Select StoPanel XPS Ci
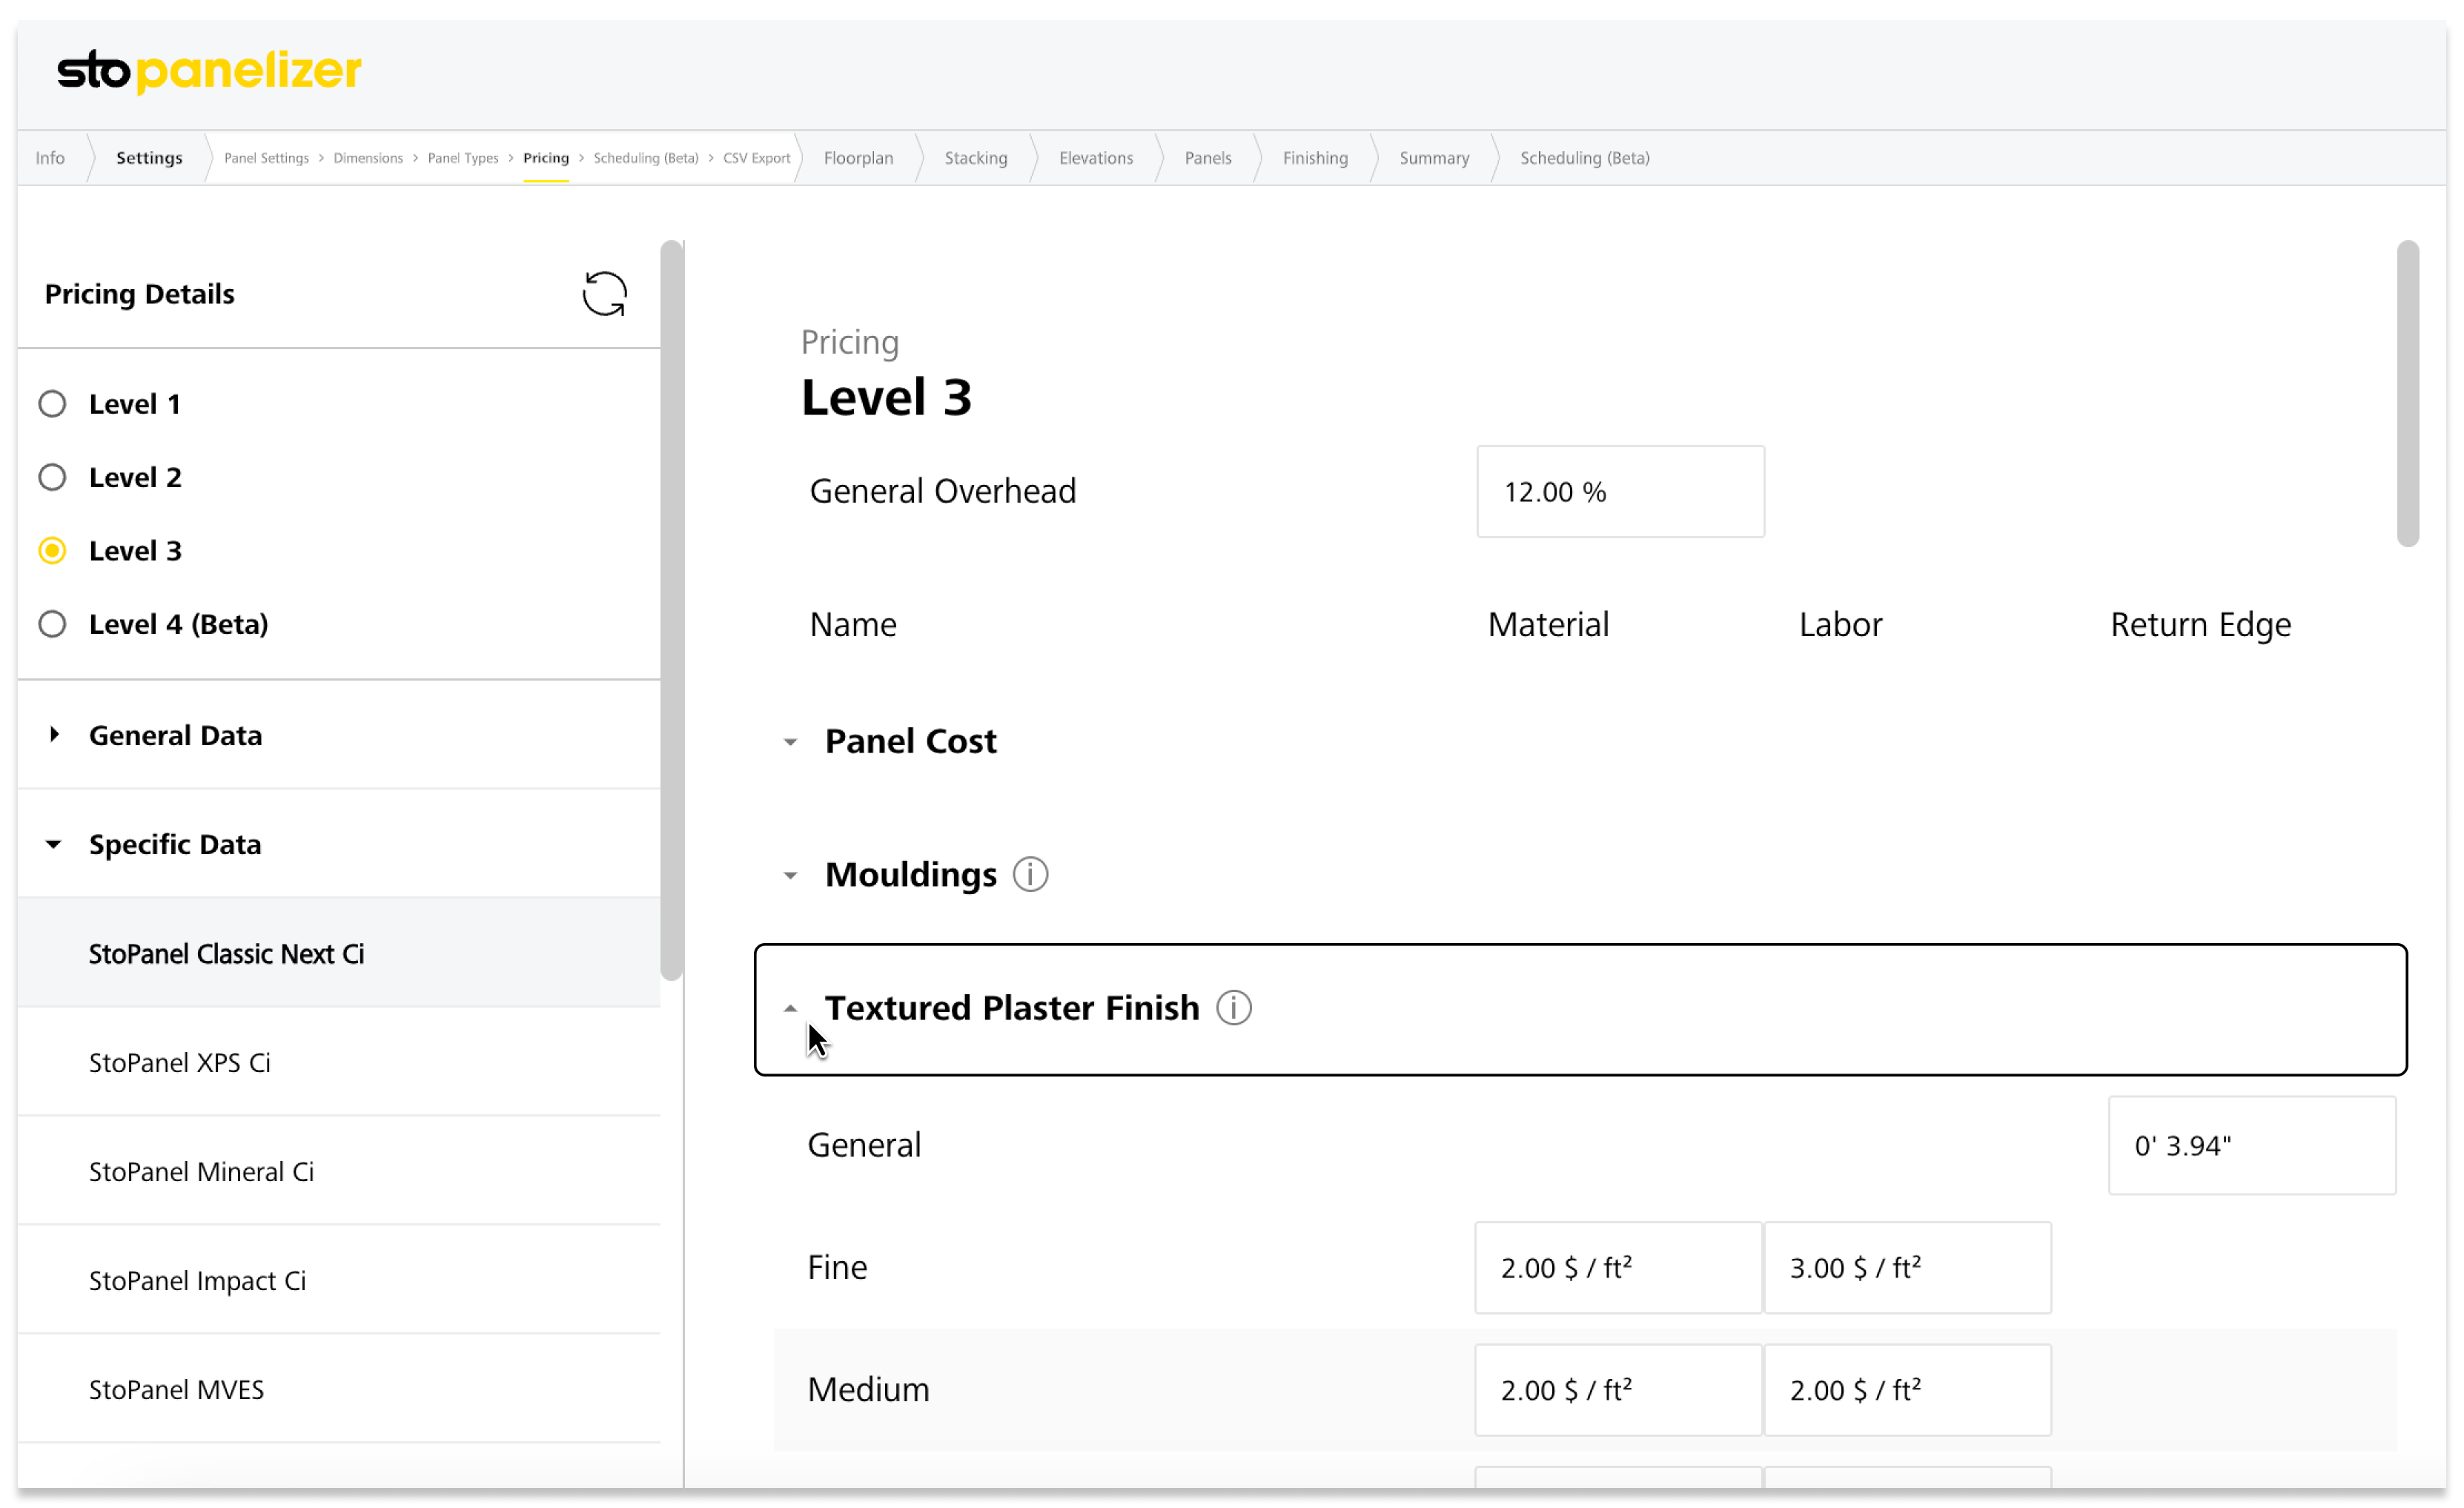Screen dimensions: 2464x1508 340,1062
